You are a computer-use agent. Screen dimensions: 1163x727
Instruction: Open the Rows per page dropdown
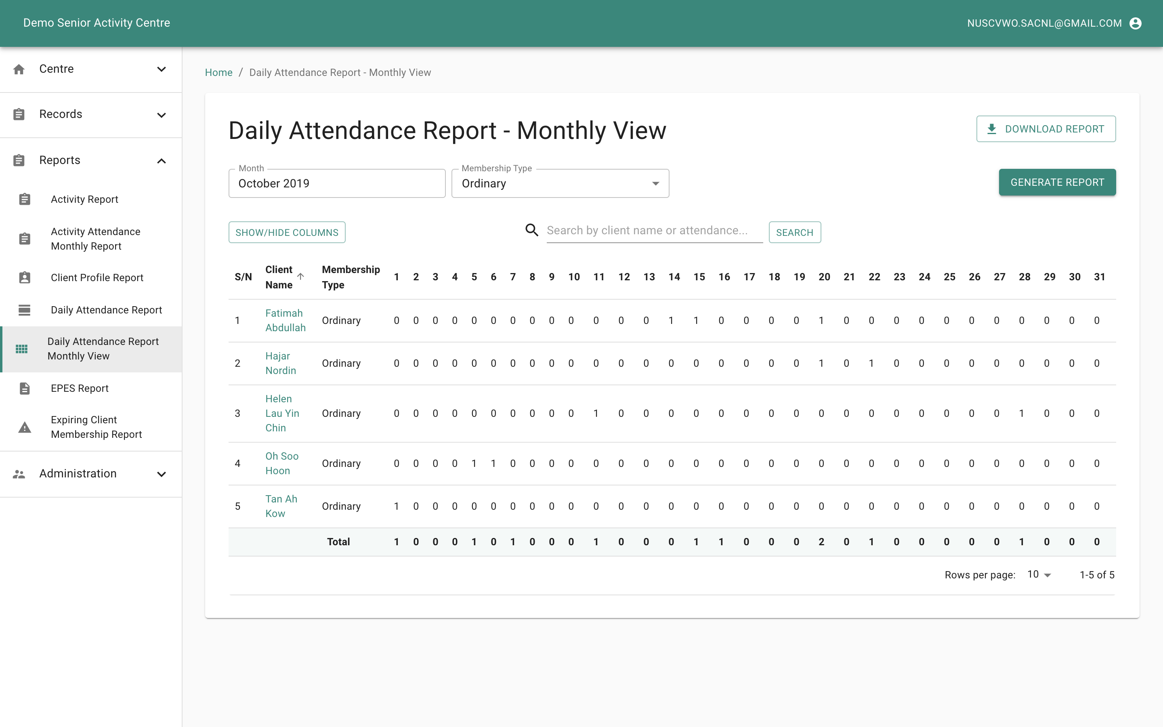(x=1039, y=575)
